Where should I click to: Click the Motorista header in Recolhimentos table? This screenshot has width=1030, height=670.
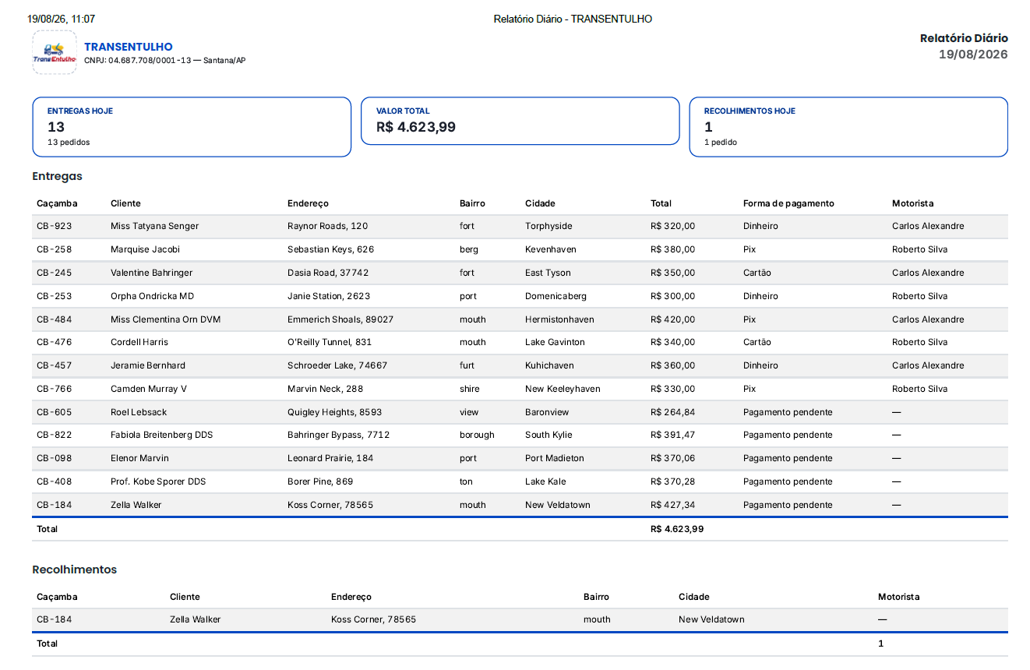(x=898, y=597)
